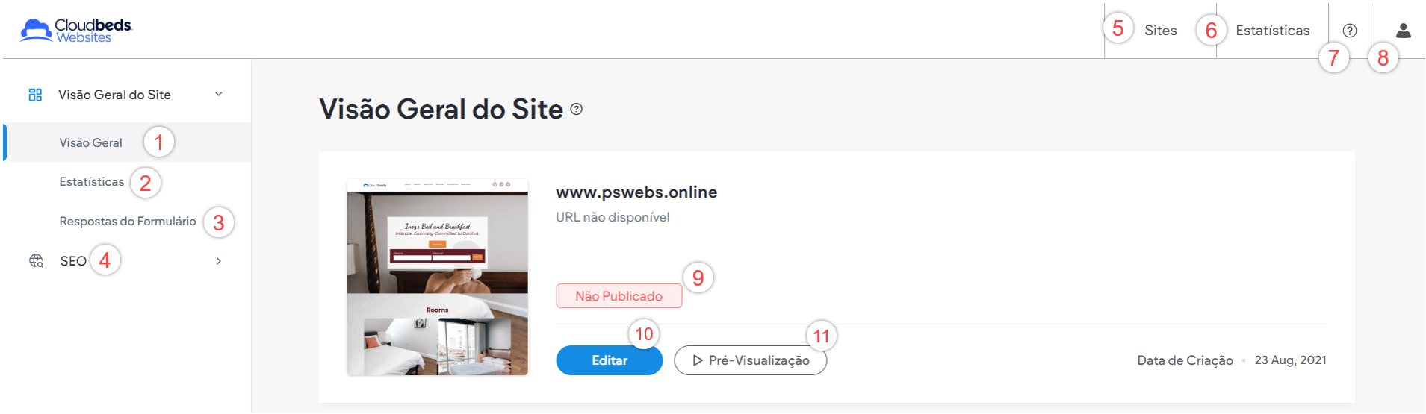The image size is (1426, 414).
Task: Open Estatísticas in the sidebar
Action: (92, 182)
